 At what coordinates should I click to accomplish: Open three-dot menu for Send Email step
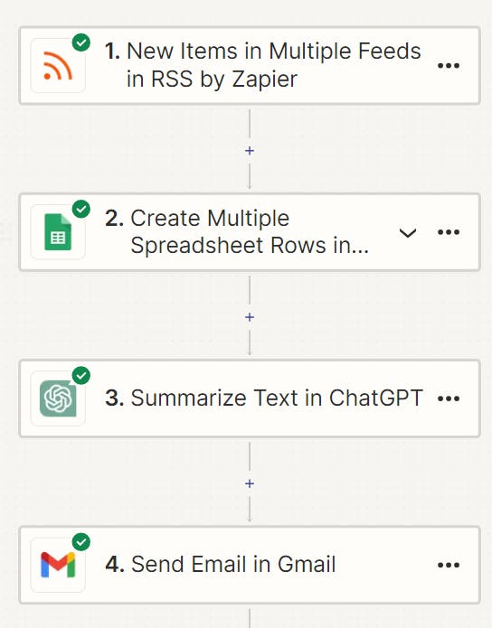[449, 565]
